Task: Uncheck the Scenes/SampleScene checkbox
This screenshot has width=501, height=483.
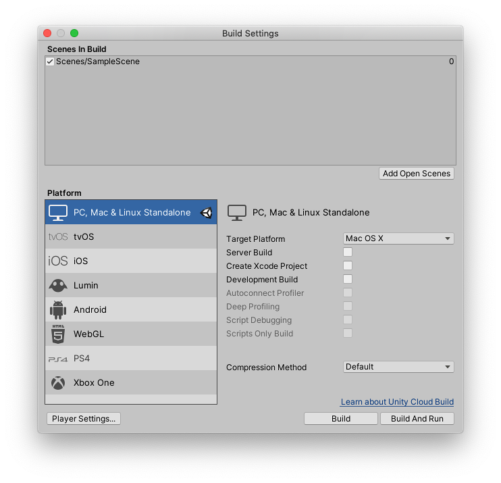Action: point(50,61)
